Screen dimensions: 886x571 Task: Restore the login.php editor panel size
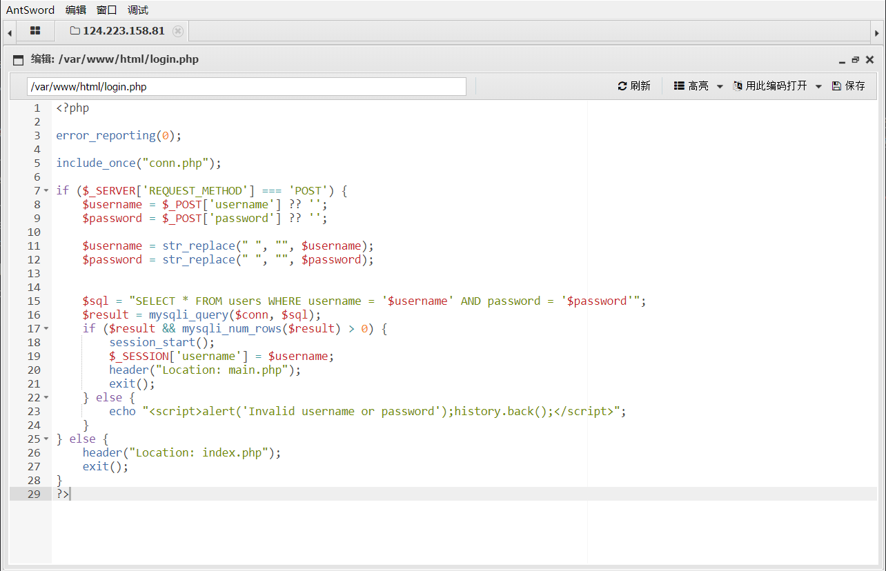856,60
